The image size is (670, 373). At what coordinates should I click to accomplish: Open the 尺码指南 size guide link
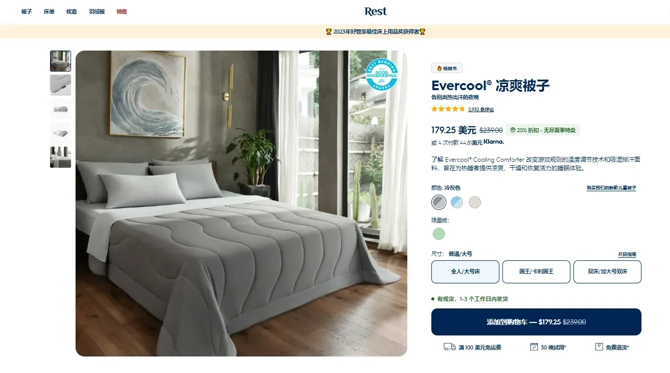(x=627, y=254)
